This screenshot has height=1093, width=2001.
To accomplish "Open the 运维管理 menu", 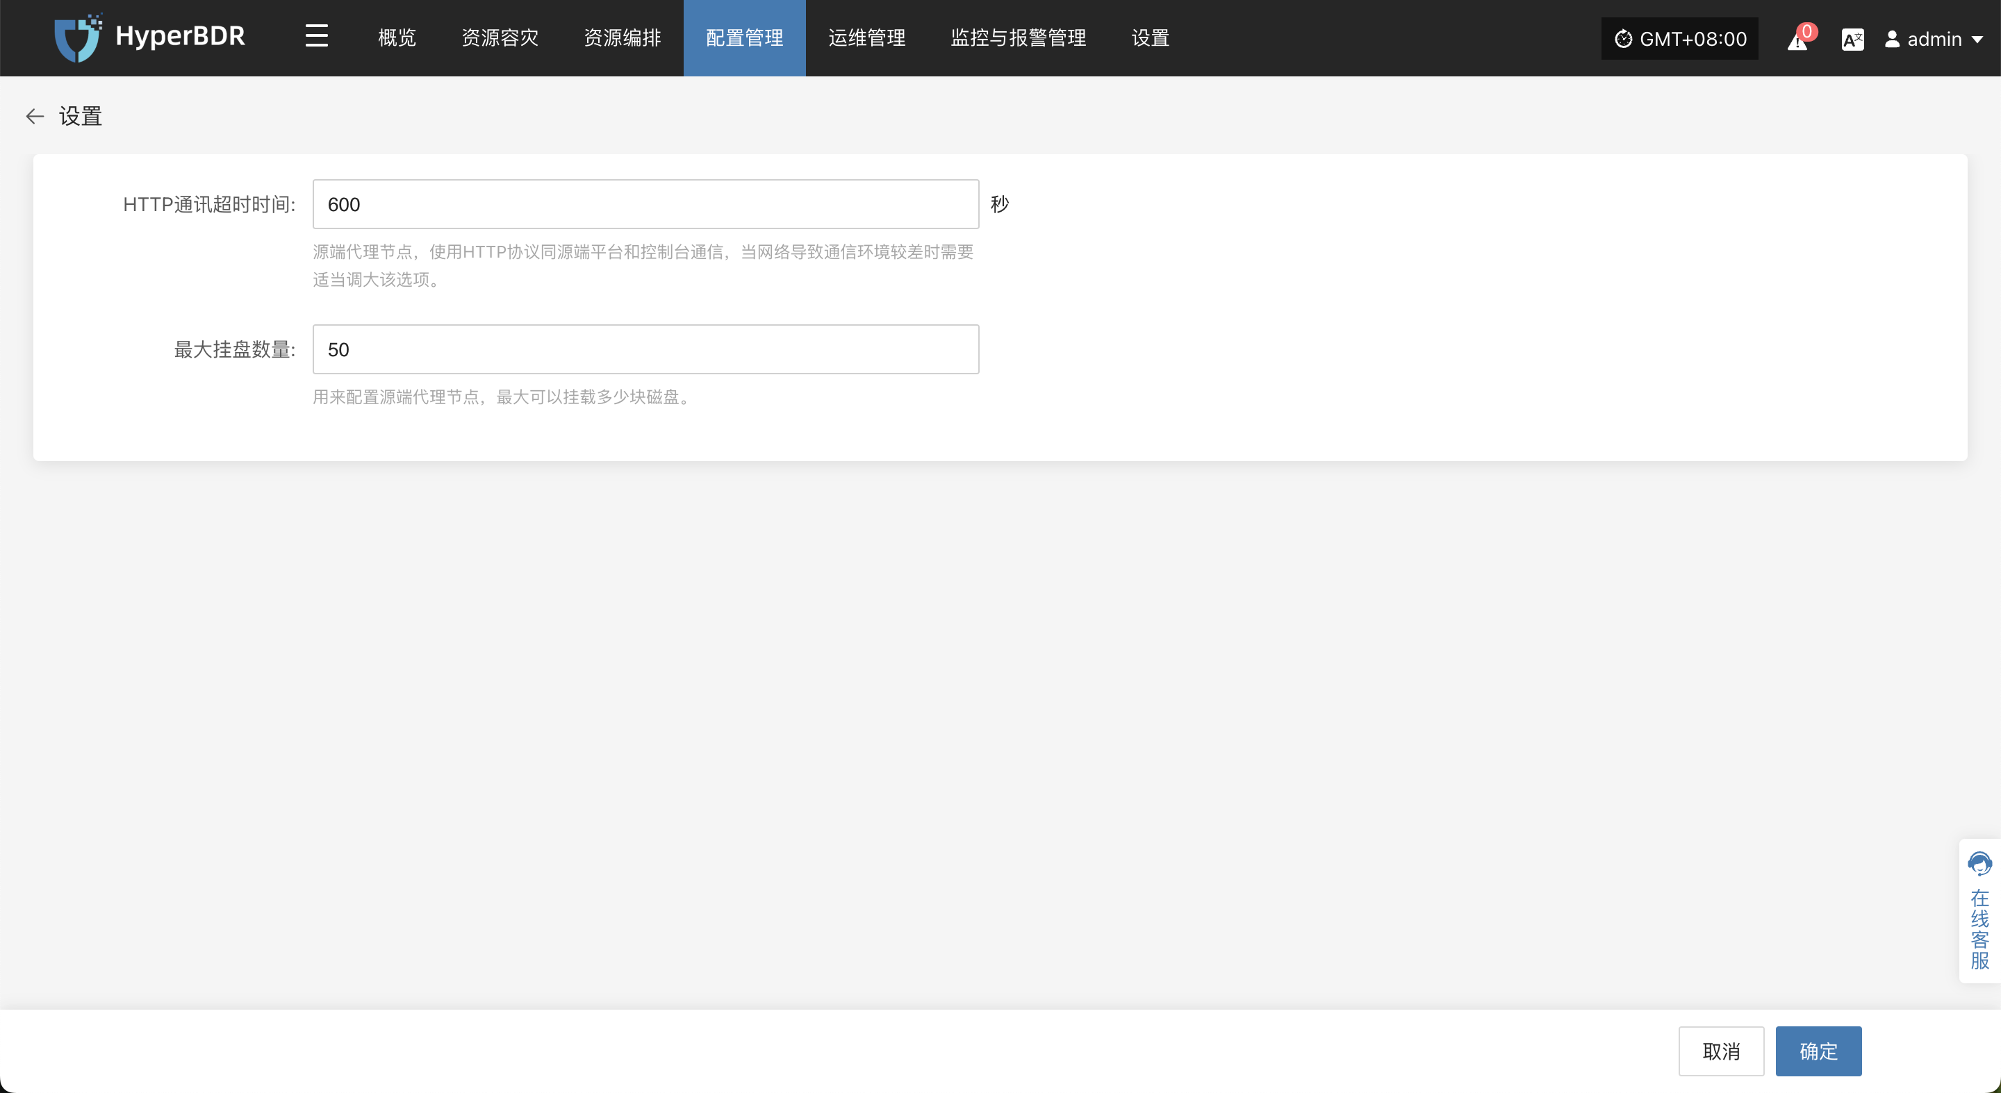I will (867, 38).
